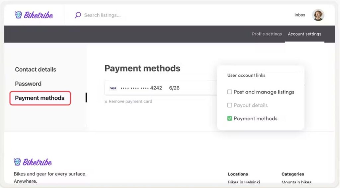The width and height of the screenshot is (340, 188).
Task: Check the Post and manage listings checkbox
Action: click(229, 92)
